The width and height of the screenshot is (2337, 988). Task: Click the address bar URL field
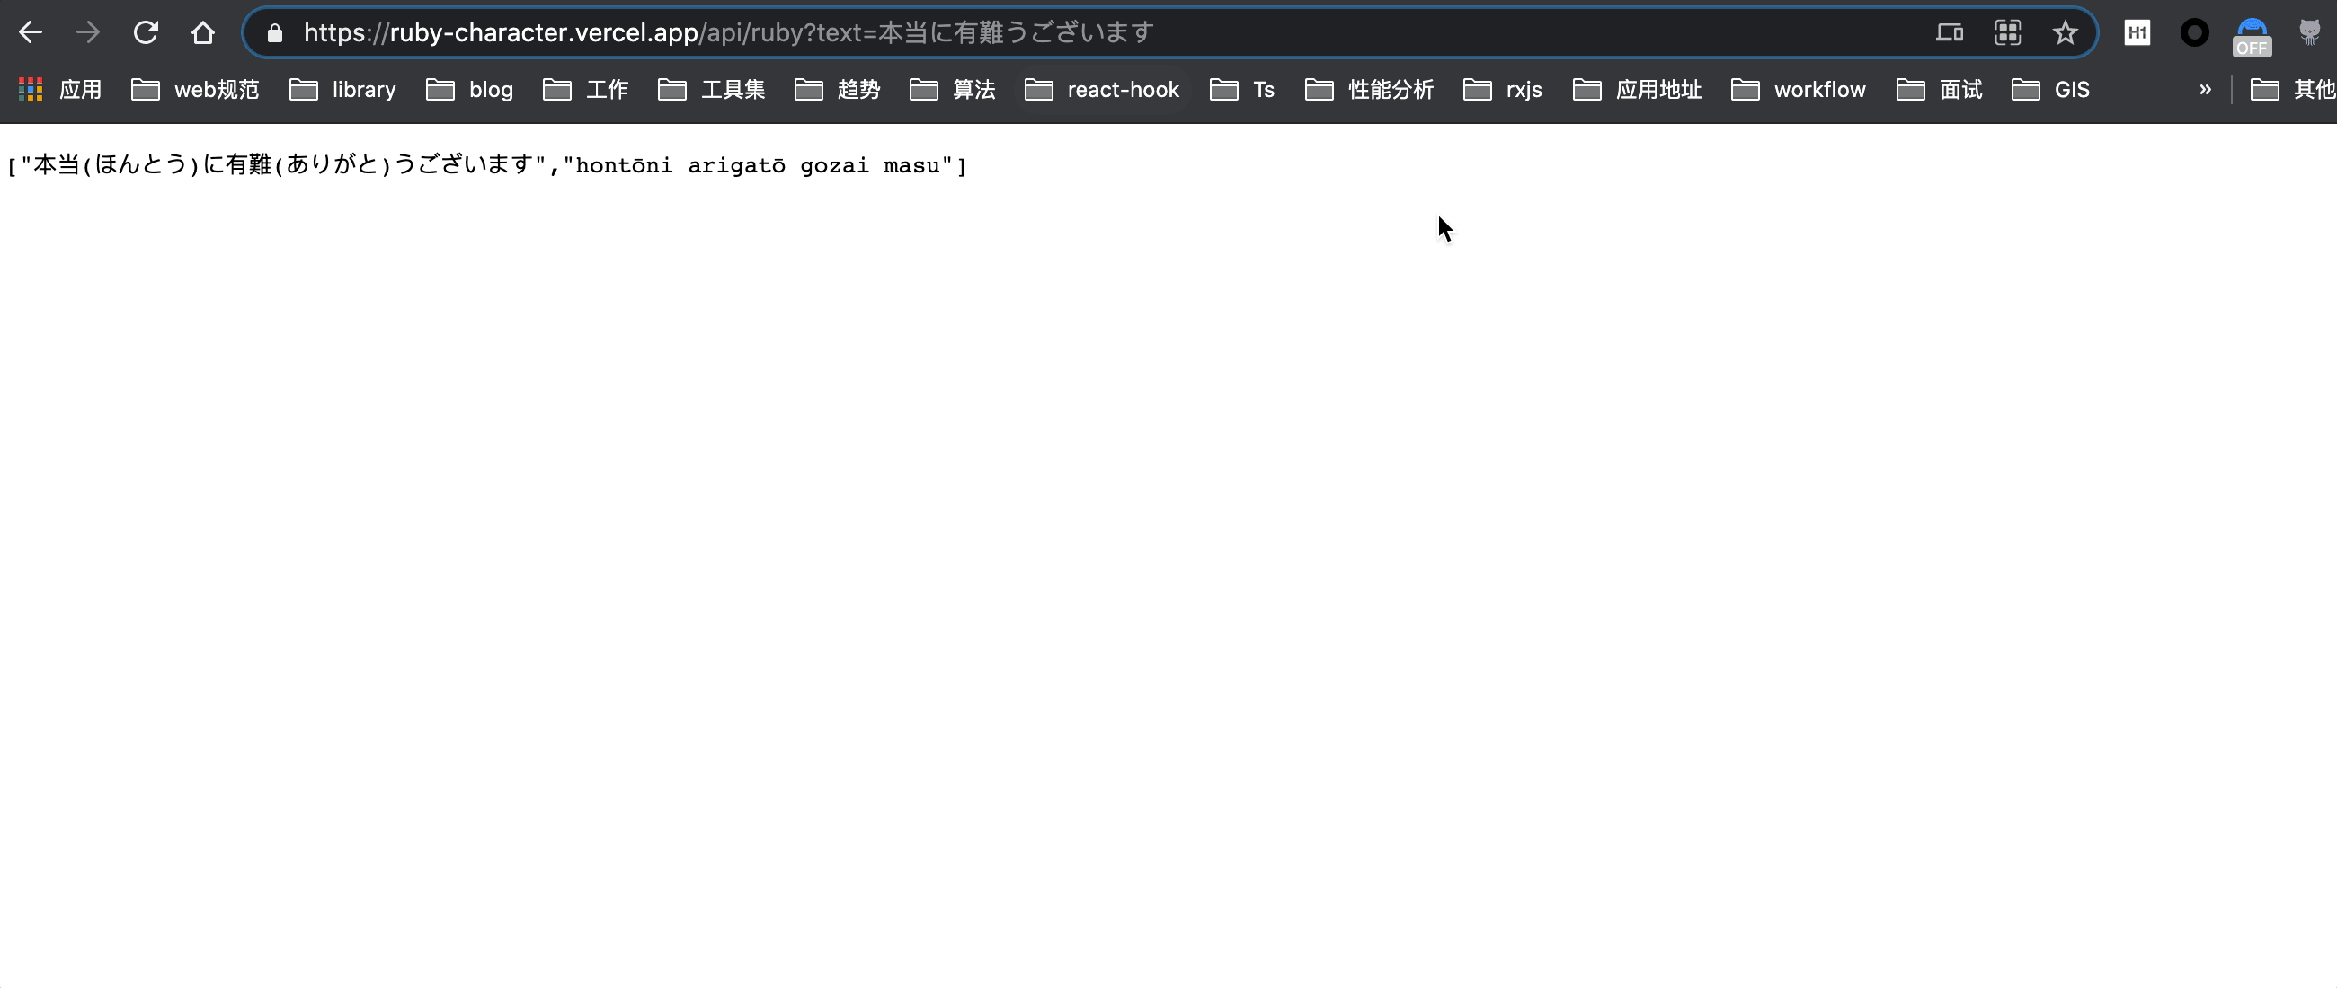point(1168,33)
